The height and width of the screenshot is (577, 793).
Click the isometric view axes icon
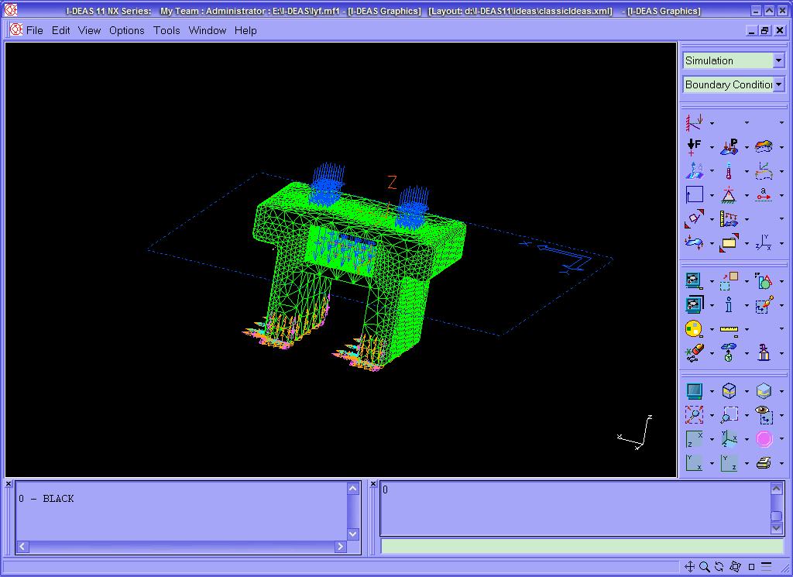[x=729, y=438]
